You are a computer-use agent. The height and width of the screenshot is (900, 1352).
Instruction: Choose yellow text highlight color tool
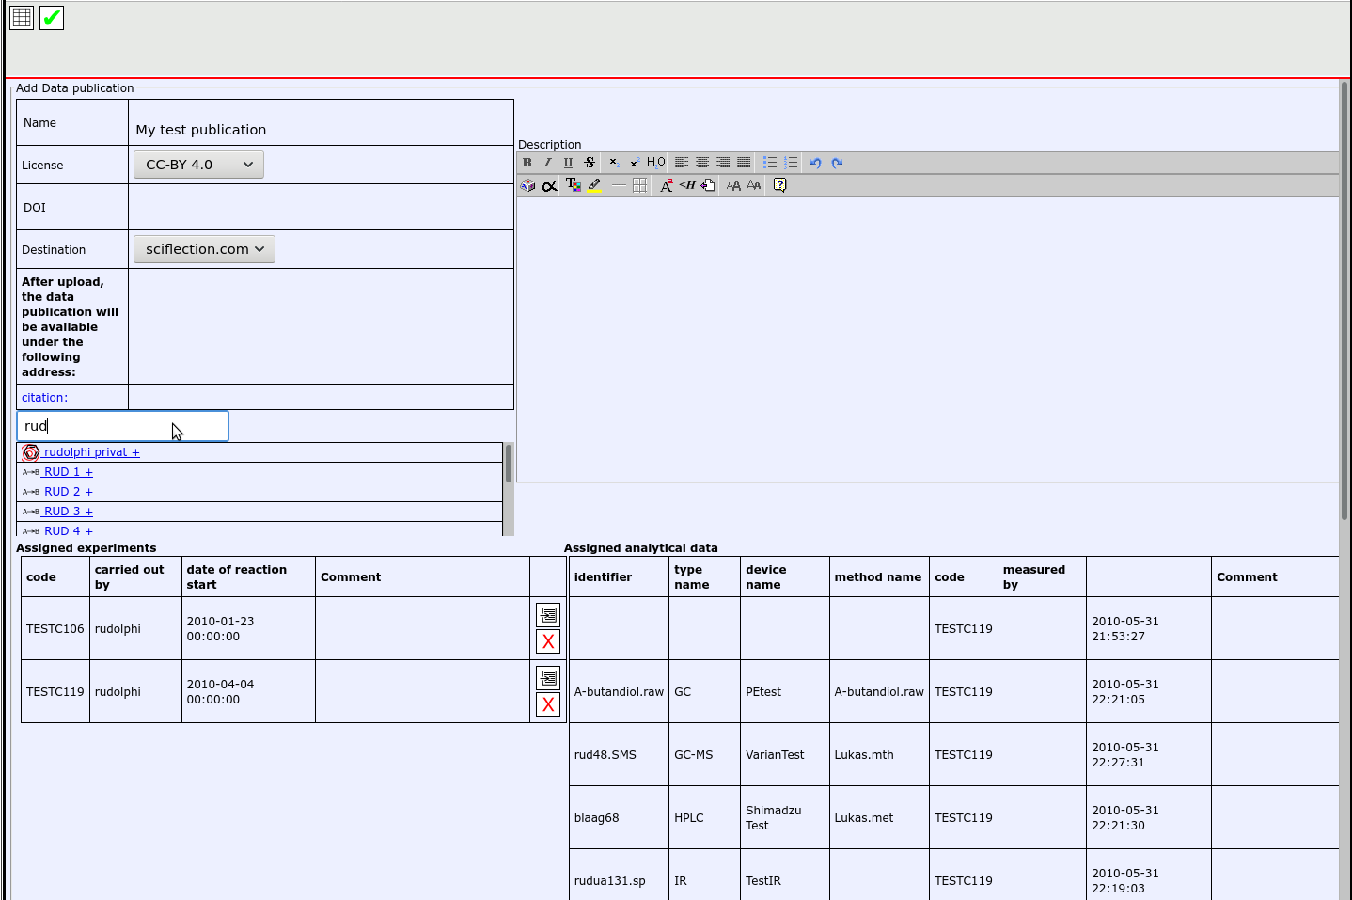[594, 185]
